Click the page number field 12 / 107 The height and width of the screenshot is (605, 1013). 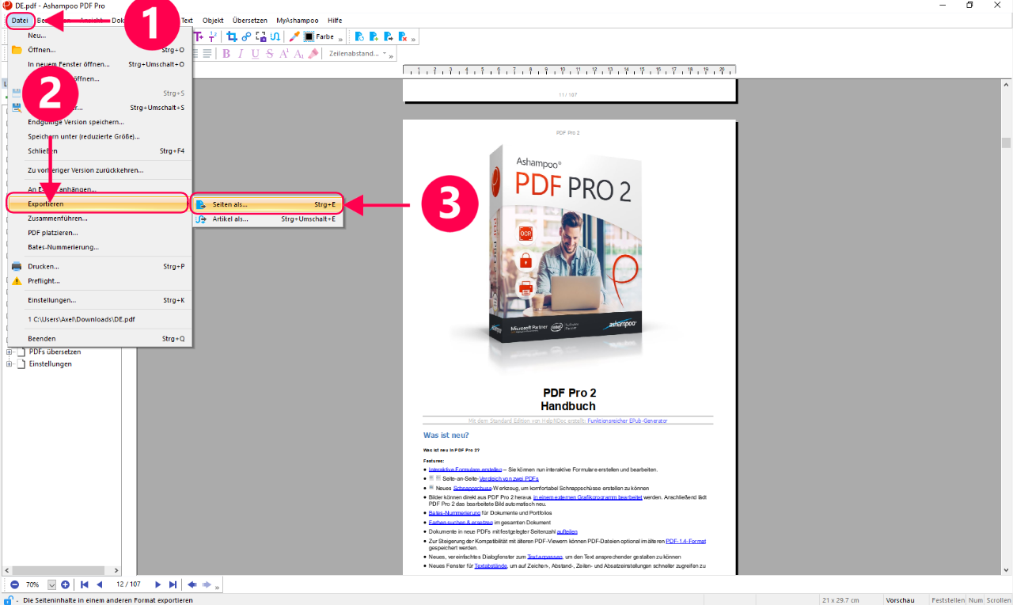[x=128, y=584]
